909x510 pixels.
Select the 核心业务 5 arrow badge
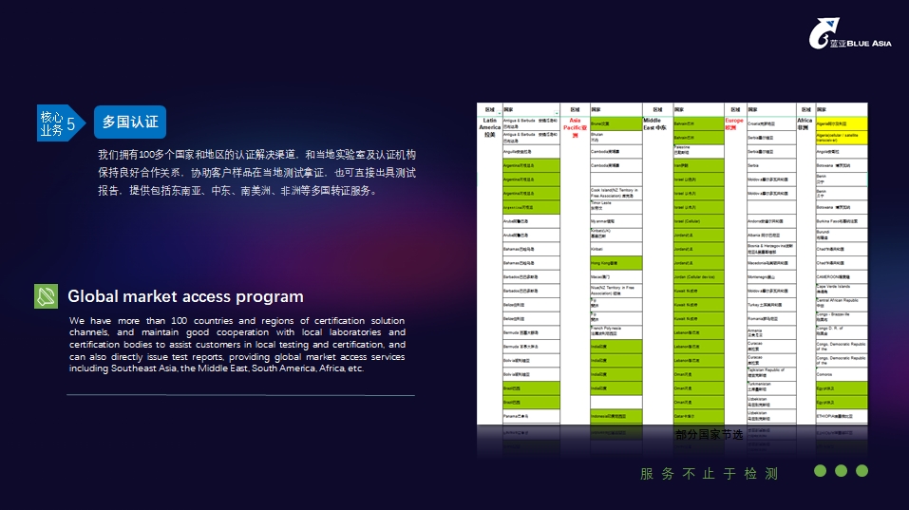point(58,123)
